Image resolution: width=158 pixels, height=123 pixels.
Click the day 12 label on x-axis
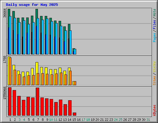(60, 120)
